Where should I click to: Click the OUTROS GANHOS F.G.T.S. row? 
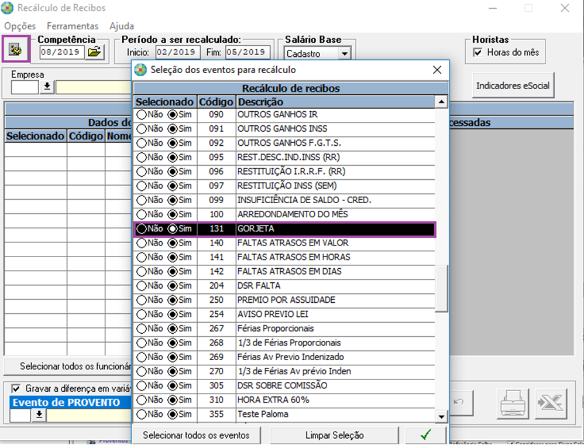pyautogui.click(x=284, y=143)
